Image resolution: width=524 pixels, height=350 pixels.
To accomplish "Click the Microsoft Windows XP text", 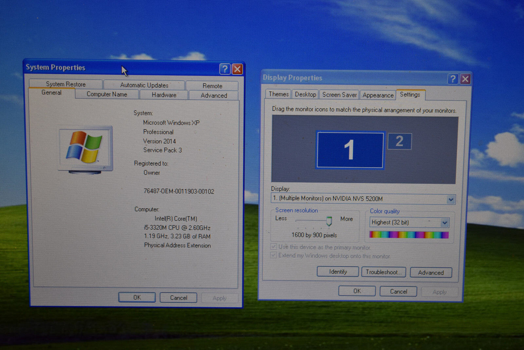I will pos(171,123).
